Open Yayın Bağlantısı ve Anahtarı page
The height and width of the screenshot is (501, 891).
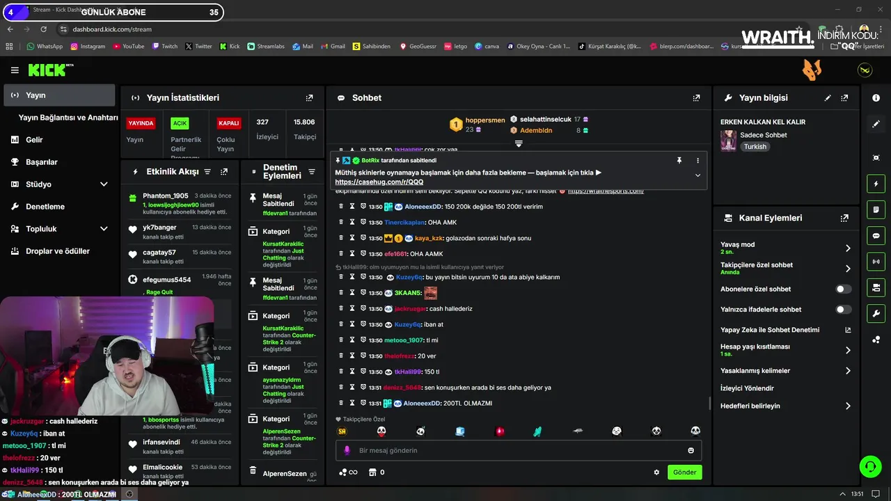point(68,118)
